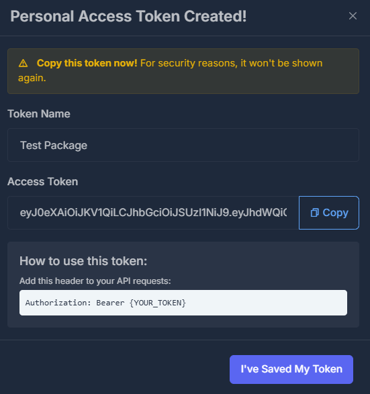Click the yellow warning triangle icon

[x=23, y=63]
